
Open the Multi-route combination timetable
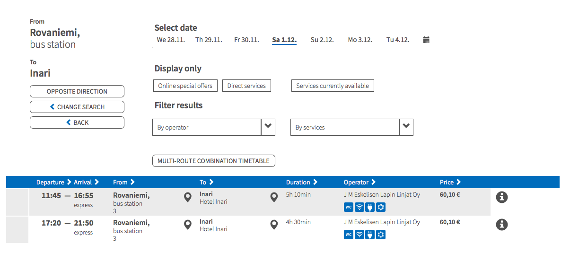pyautogui.click(x=213, y=161)
